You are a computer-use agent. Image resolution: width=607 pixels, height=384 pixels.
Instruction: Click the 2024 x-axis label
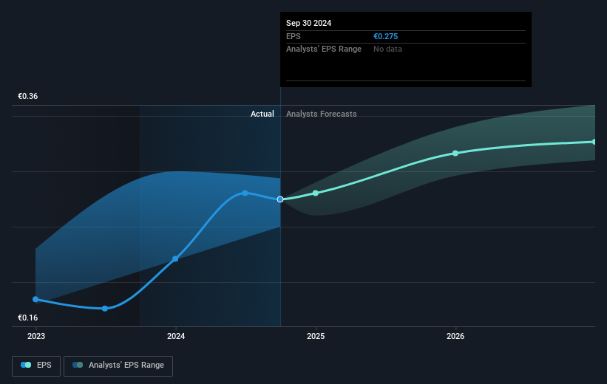(x=176, y=336)
